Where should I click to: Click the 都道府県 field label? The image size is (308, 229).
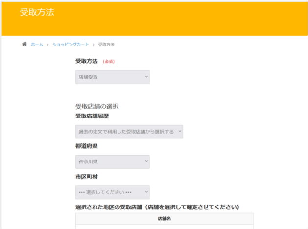click(x=86, y=146)
